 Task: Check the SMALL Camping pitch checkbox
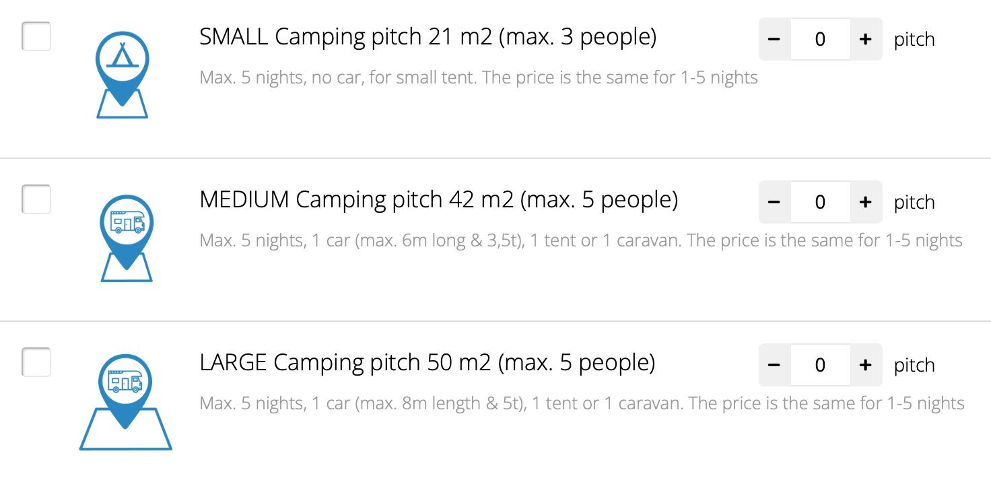click(36, 36)
